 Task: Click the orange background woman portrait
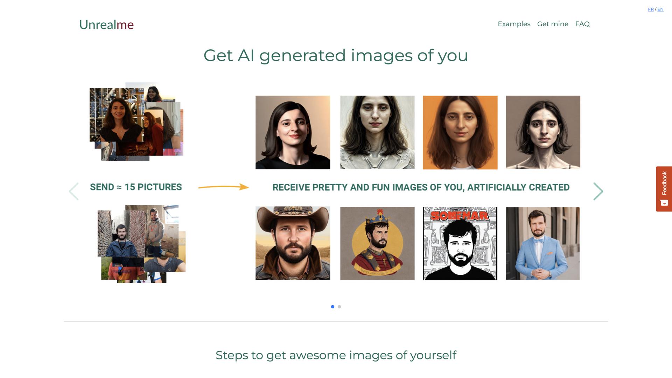tap(460, 132)
